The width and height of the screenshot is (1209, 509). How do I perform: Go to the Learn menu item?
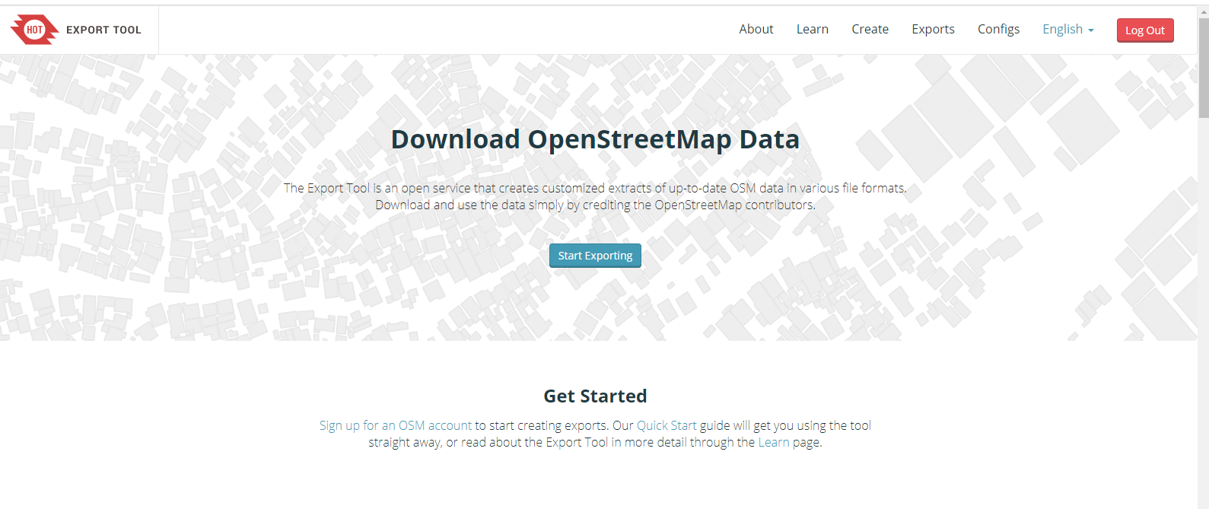click(x=813, y=29)
